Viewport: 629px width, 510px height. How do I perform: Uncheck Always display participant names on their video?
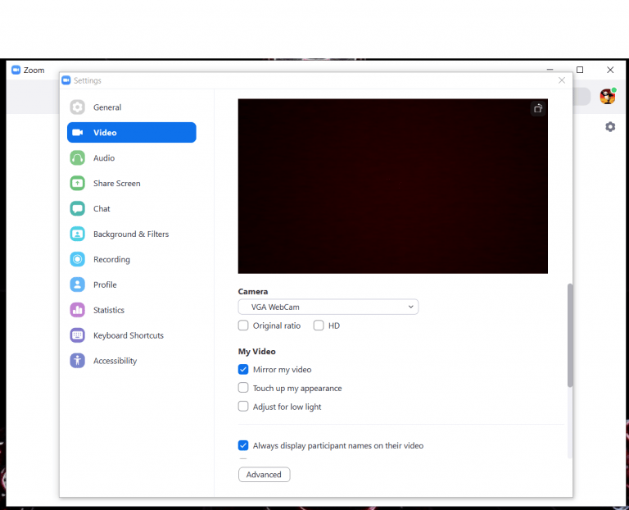tap(243, 445)
